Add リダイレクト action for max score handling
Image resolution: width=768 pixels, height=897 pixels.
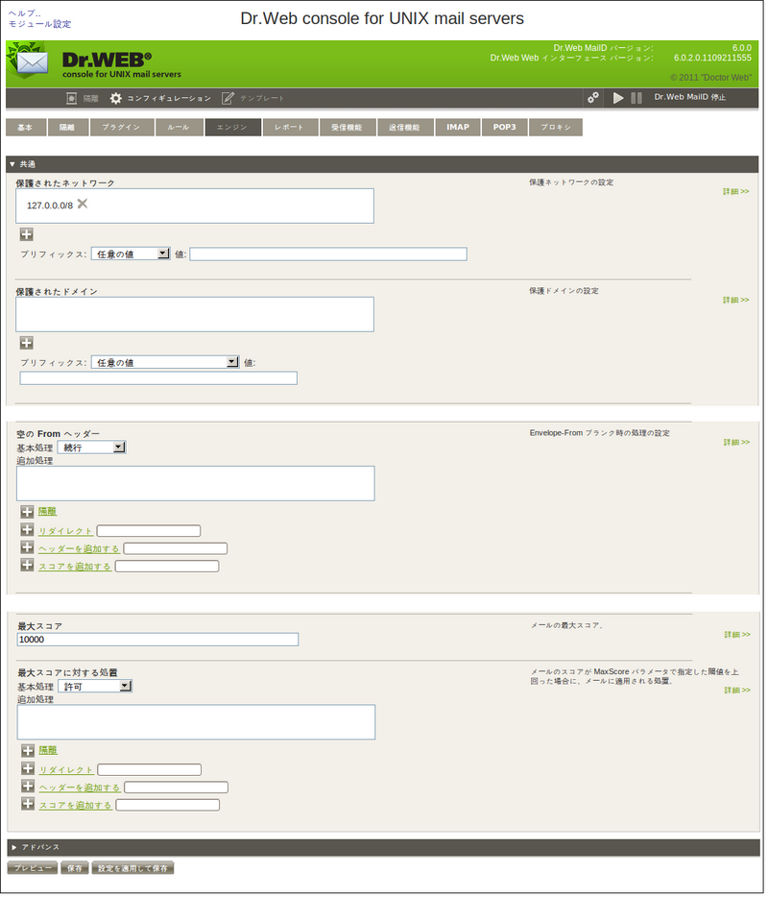[28, 767]
